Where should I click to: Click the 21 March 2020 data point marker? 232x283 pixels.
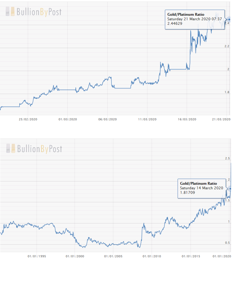click(229, 20)
